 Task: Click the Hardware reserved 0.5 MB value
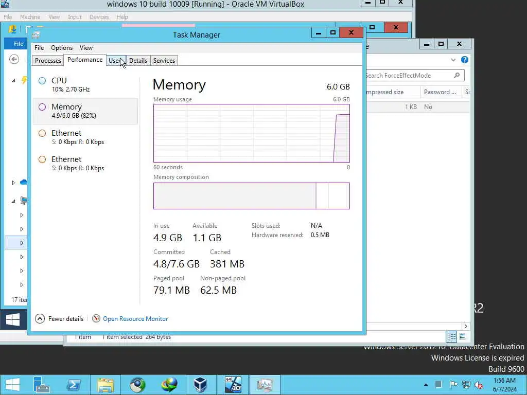[320, 235]
